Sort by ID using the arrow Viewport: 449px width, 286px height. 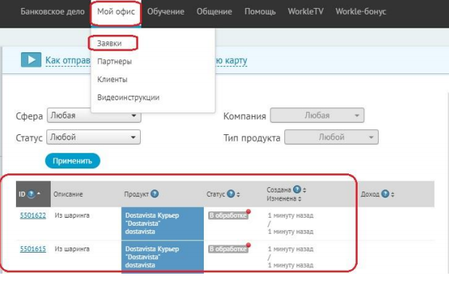pyautogui.click(x=38, y=193)
